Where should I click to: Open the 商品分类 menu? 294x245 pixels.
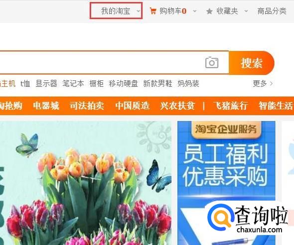(272, 11)
